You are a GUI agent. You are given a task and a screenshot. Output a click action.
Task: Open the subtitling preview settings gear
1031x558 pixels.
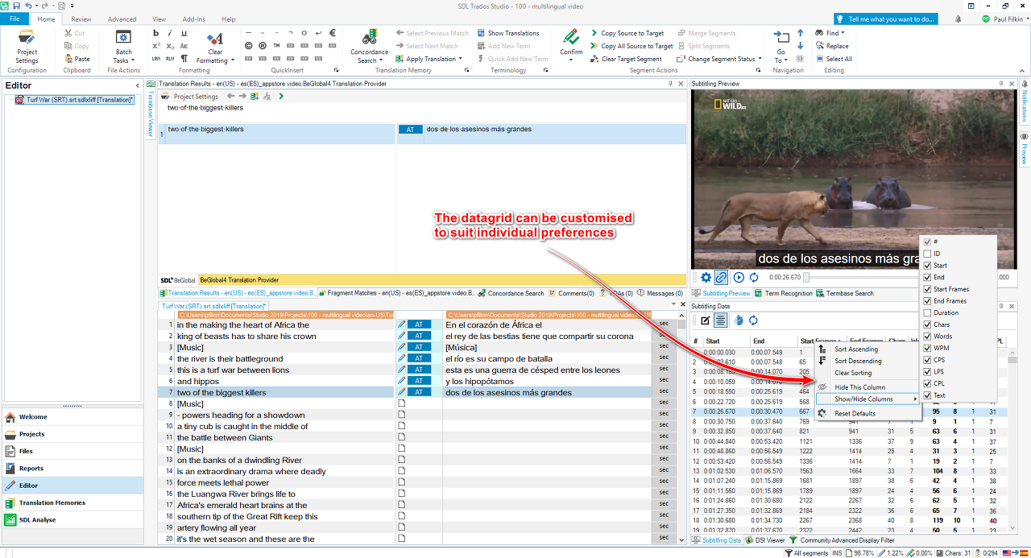[x=706, y=277]
